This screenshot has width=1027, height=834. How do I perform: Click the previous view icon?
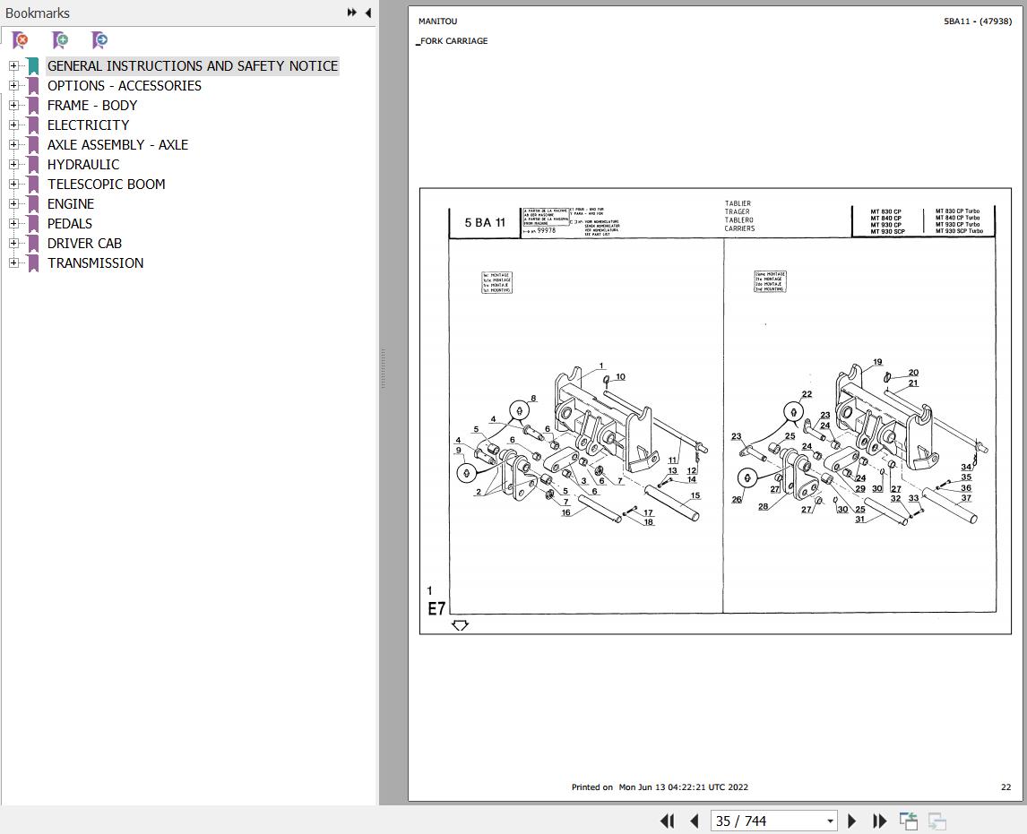[x=909, y=821]
